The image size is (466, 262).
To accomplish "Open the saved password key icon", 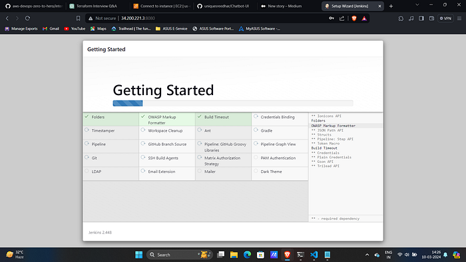I will tap(332, 19).
